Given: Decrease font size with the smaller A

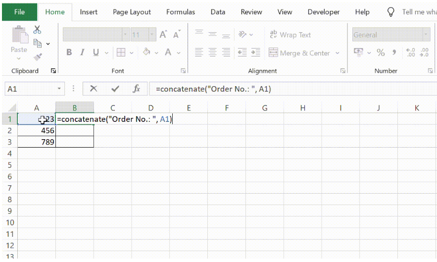Looking at the screenshot, I should coord(177,34).
